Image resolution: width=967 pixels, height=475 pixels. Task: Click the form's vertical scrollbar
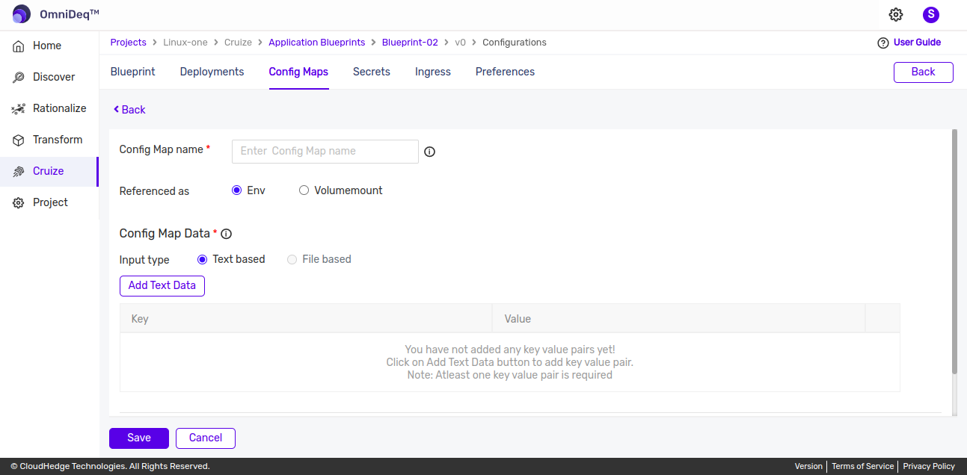[x=954, y=252]
